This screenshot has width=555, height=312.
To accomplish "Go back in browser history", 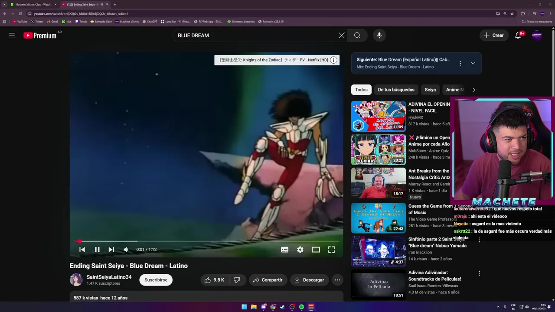I will pos(4,13).
